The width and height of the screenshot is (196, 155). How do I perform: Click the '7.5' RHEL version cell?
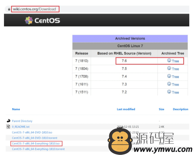pyautogui.click(x=124, y=69)
